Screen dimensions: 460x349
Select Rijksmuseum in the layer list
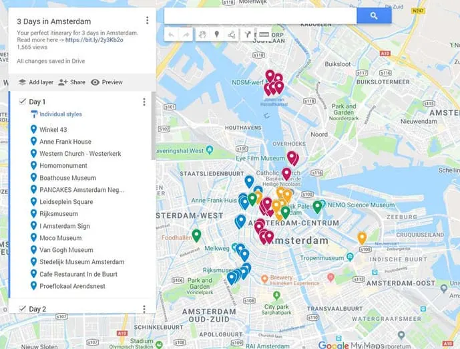tap(59, 214)
